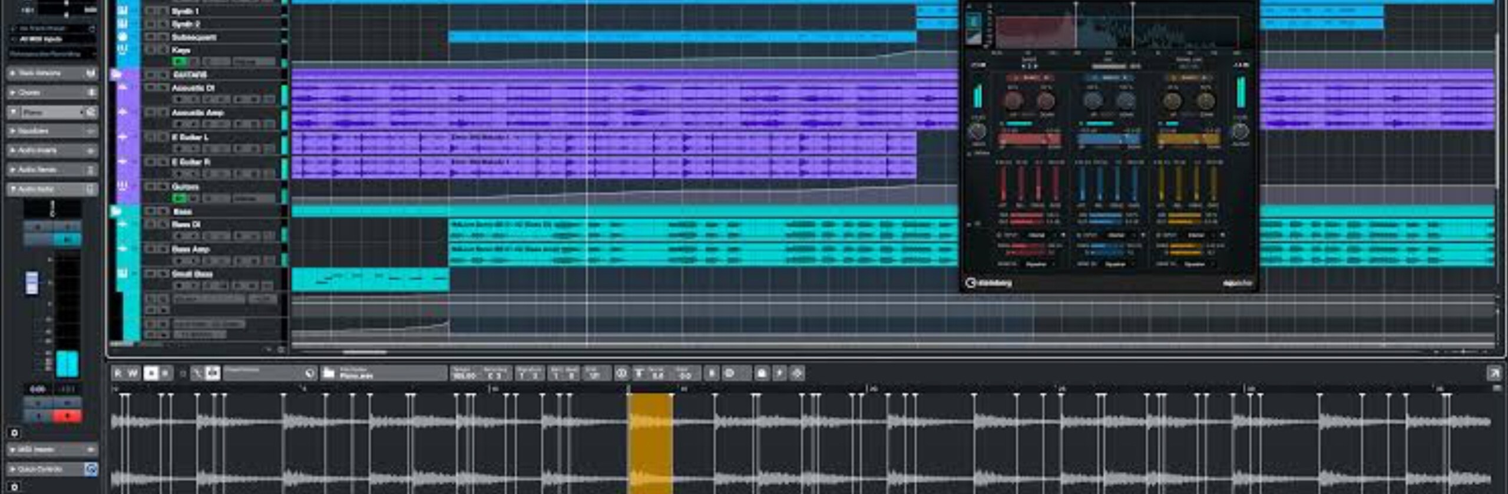Click the lock icon in the editor toolbar
The image size is (1508, 494).
(x=761, y=373)
